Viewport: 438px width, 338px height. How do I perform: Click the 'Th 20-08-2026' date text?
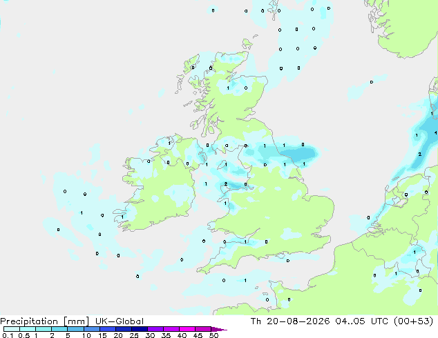pos(290,321)
